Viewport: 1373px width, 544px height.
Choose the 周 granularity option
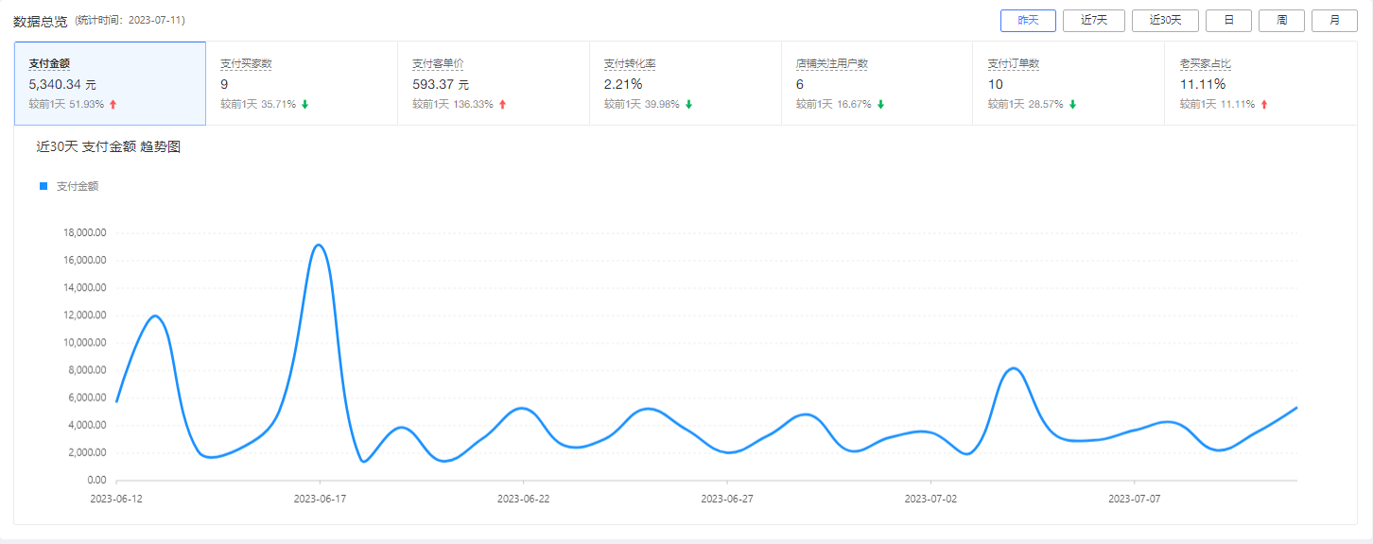click(x=1281, y=21)
